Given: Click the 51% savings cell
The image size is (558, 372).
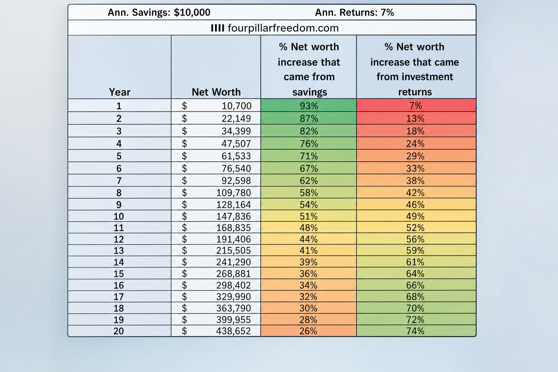Looking at the screenshot, I should (309, 216).
